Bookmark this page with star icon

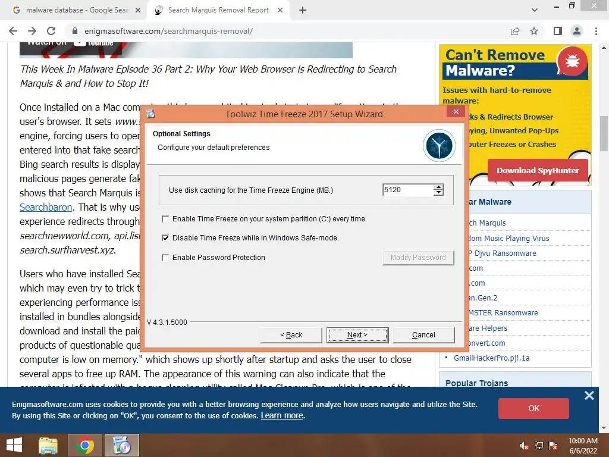(534, 31)
